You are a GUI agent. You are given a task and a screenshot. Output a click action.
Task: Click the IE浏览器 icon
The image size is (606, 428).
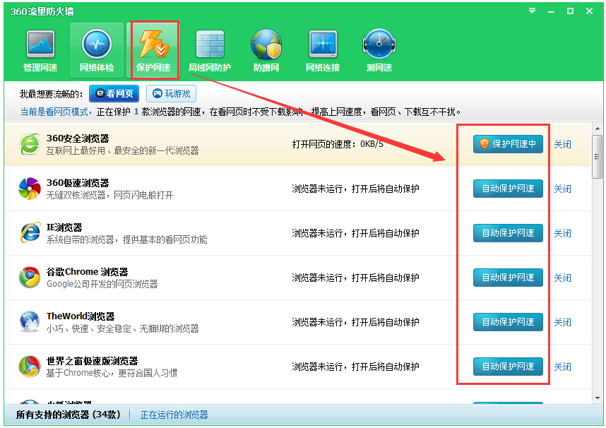coord(30,233)
